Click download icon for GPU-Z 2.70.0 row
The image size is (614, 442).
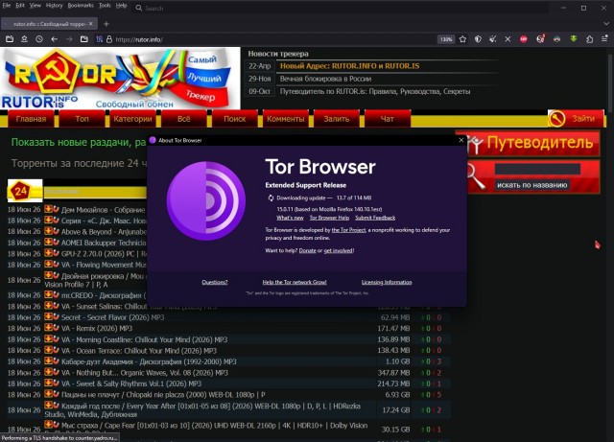[x=48, y=253]
